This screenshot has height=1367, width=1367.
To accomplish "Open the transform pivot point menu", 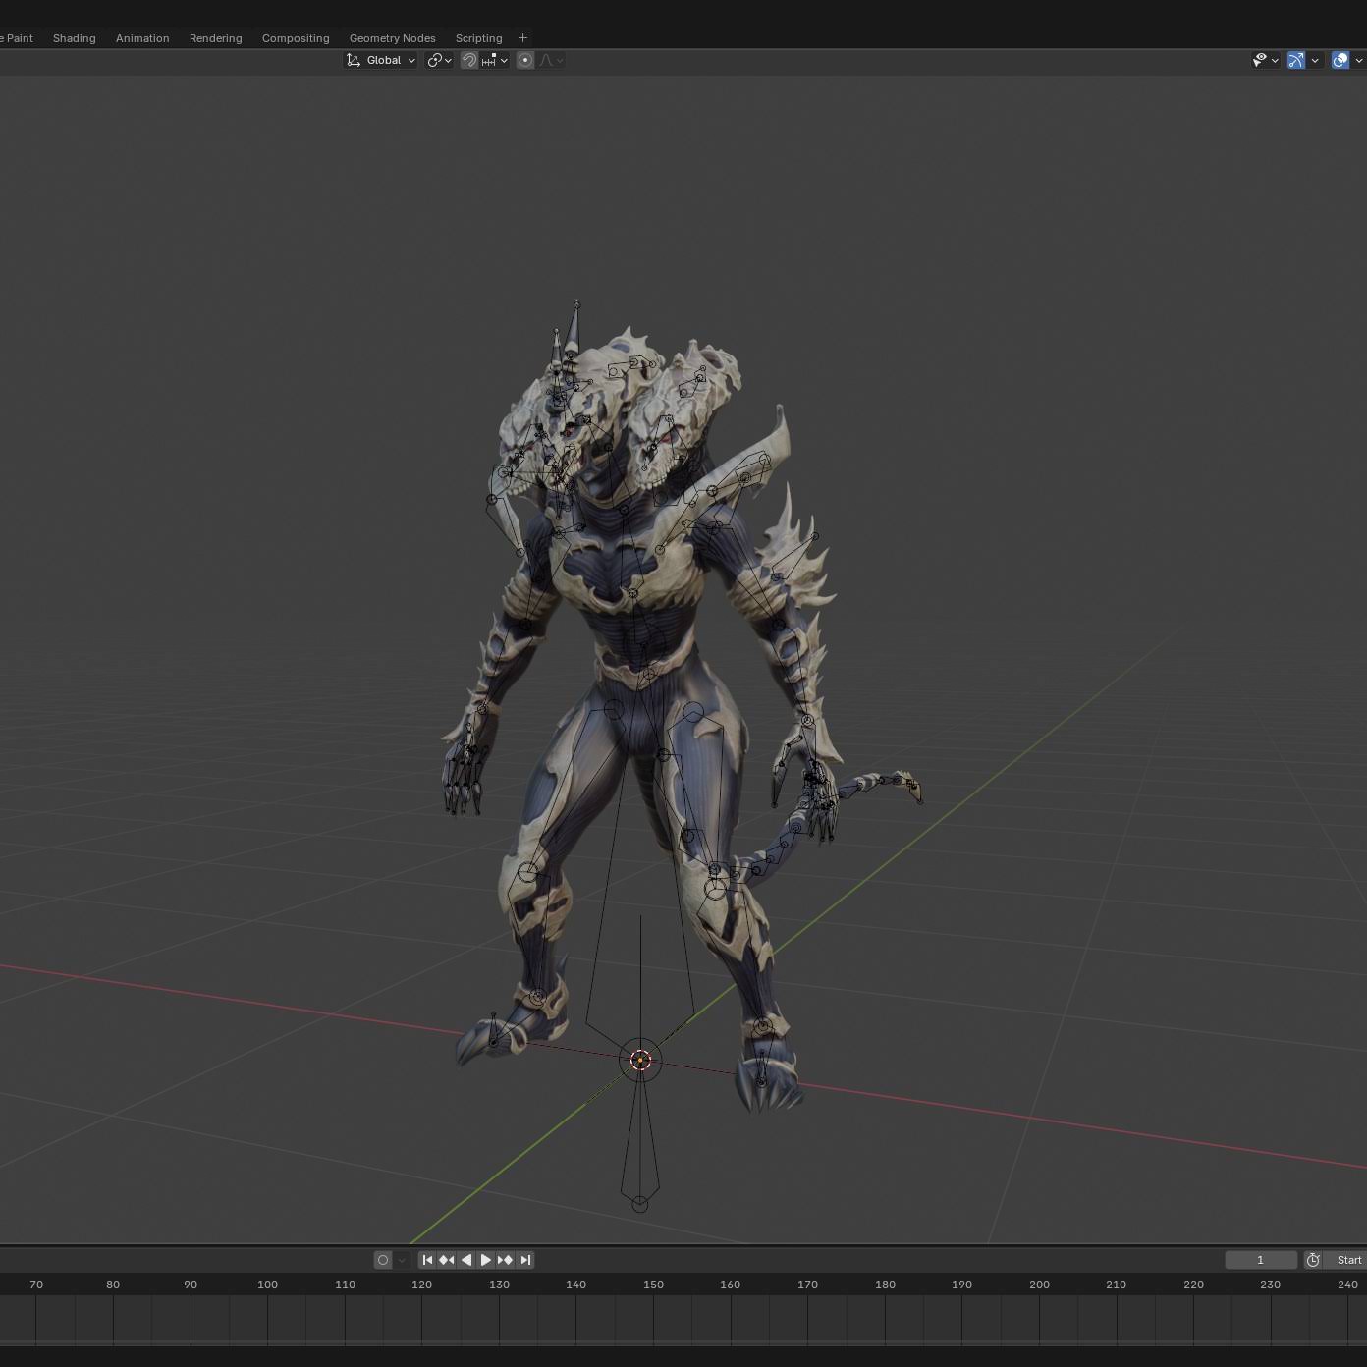I will (439, 60).
